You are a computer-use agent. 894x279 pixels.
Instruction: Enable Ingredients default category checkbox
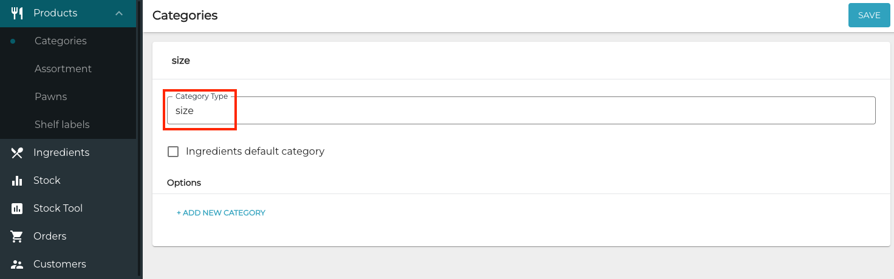pos(173,152)
